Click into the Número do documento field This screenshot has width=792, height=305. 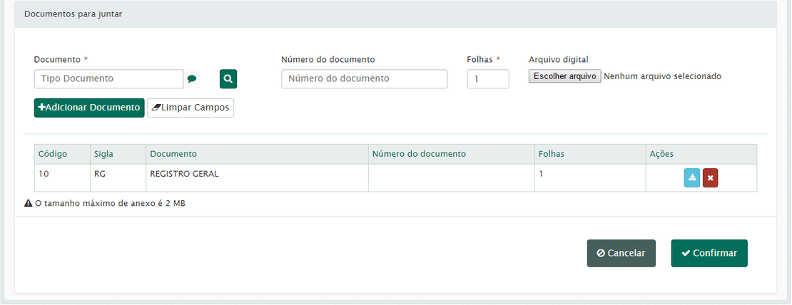point(364,79)
